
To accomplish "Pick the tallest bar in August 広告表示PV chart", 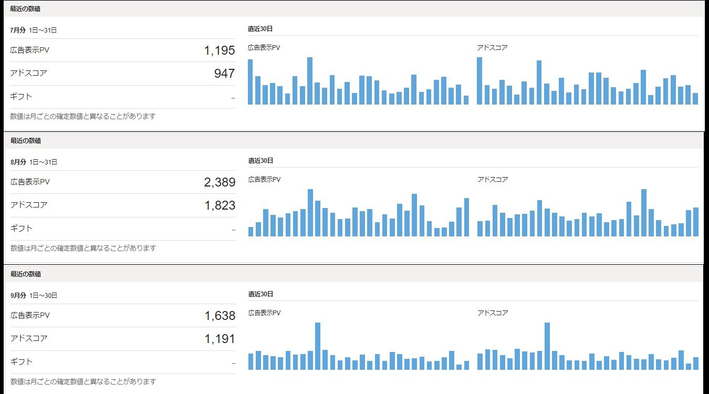I will point(310,213).
